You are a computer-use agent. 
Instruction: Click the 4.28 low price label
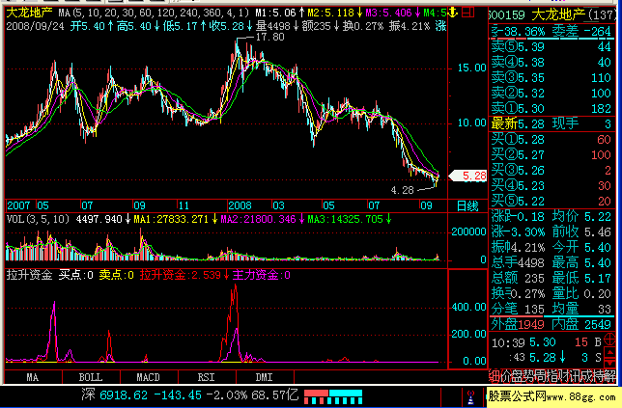coord(402,191)
